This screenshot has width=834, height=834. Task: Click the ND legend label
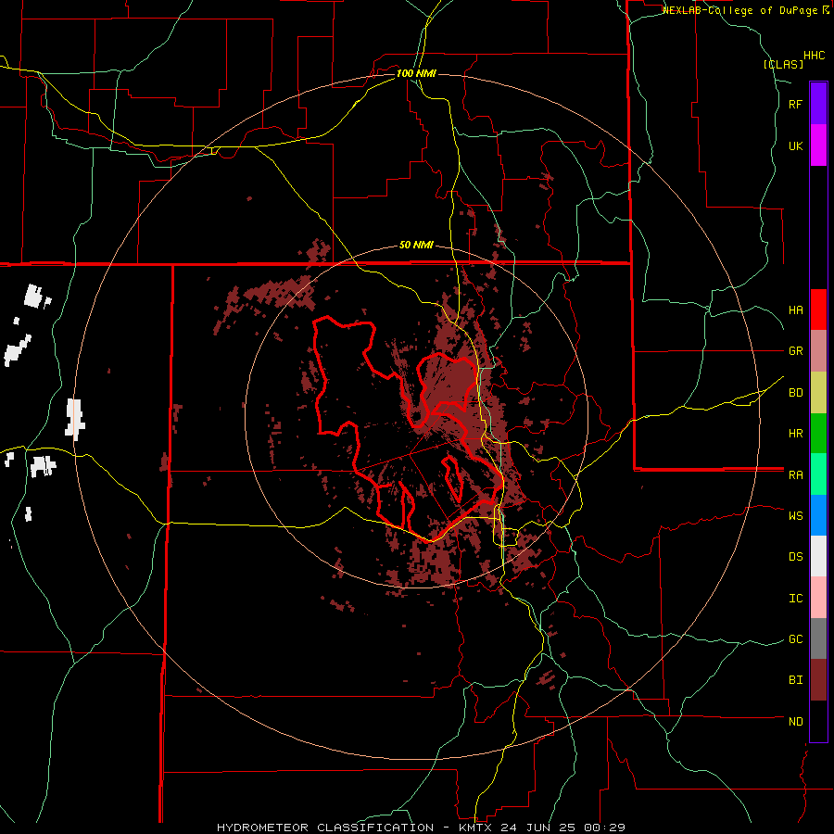[795, 721]
